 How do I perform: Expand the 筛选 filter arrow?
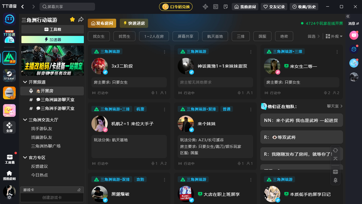click(x=319, y=36)
